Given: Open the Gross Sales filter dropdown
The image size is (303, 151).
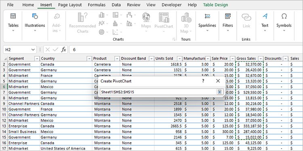Looking at the screenshot, I should 261,58.
